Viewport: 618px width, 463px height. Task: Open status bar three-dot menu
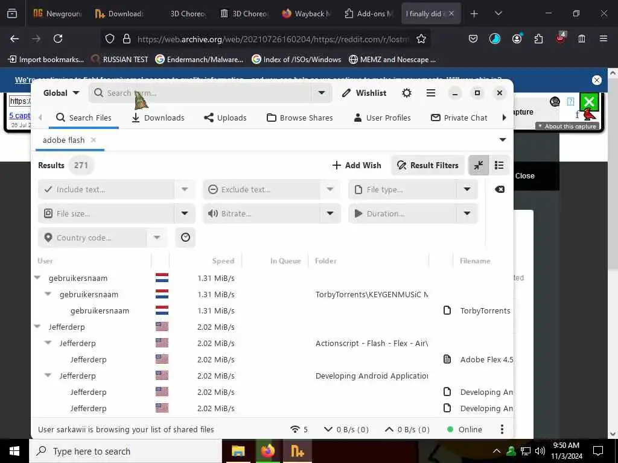(502, 429)
